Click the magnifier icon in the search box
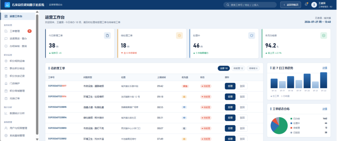This screenshot has height=141, width=337. pyautogui.click(x=228, y=5)
